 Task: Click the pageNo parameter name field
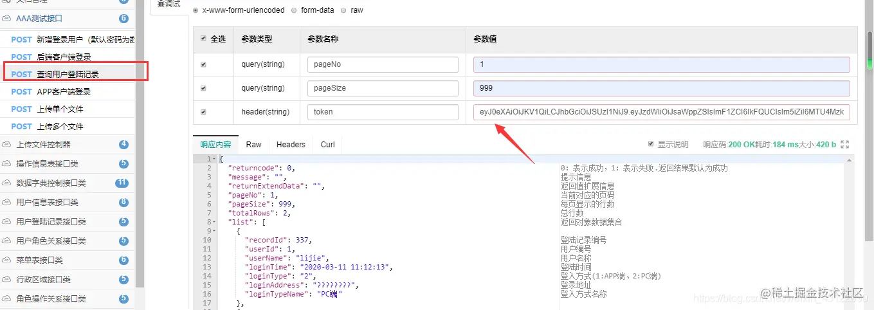coord(383,64)
